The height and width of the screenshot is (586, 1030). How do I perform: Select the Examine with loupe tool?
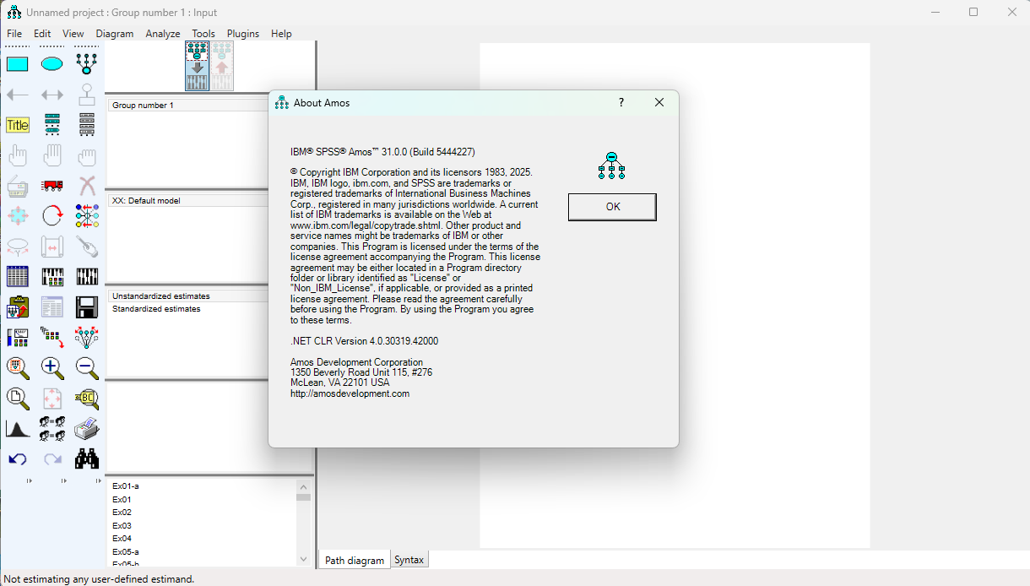[x=87, y=399]
